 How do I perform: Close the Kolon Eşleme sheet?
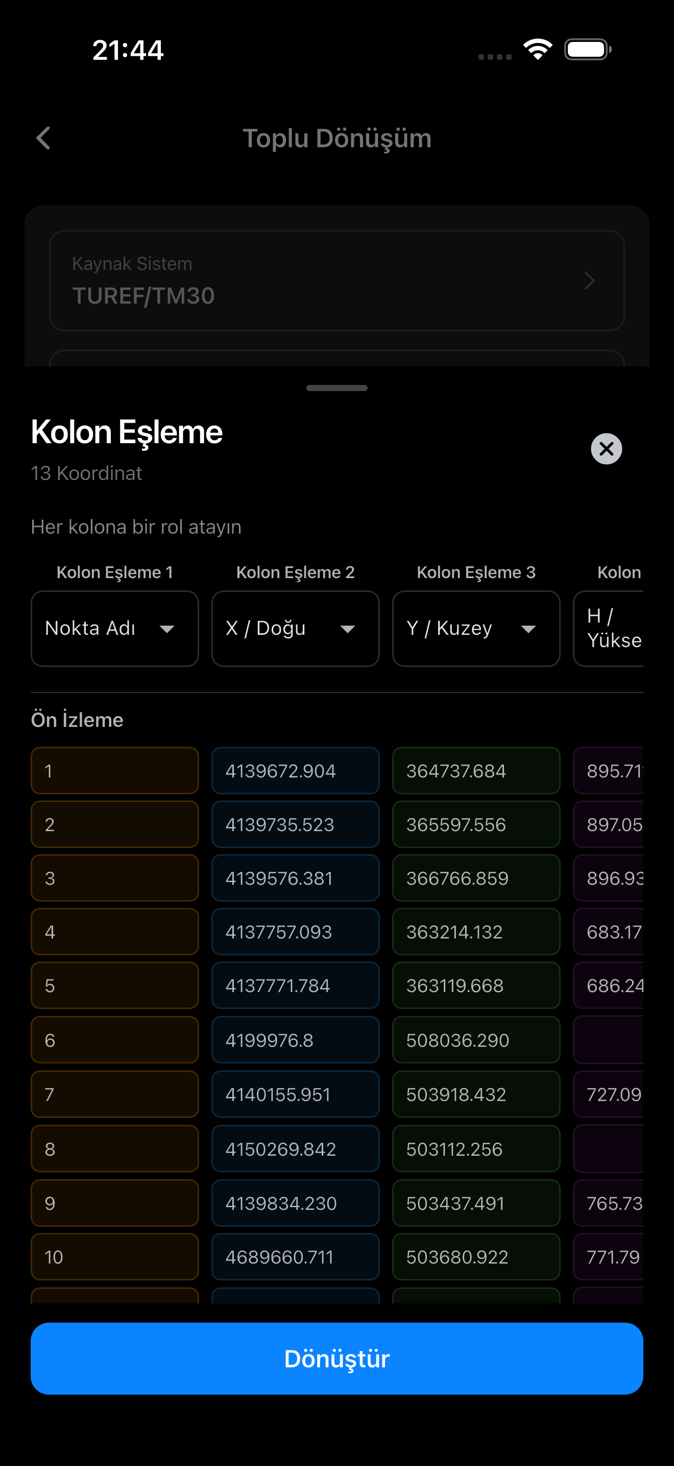(x=606, y=448)
